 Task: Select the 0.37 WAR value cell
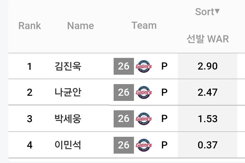208,145
